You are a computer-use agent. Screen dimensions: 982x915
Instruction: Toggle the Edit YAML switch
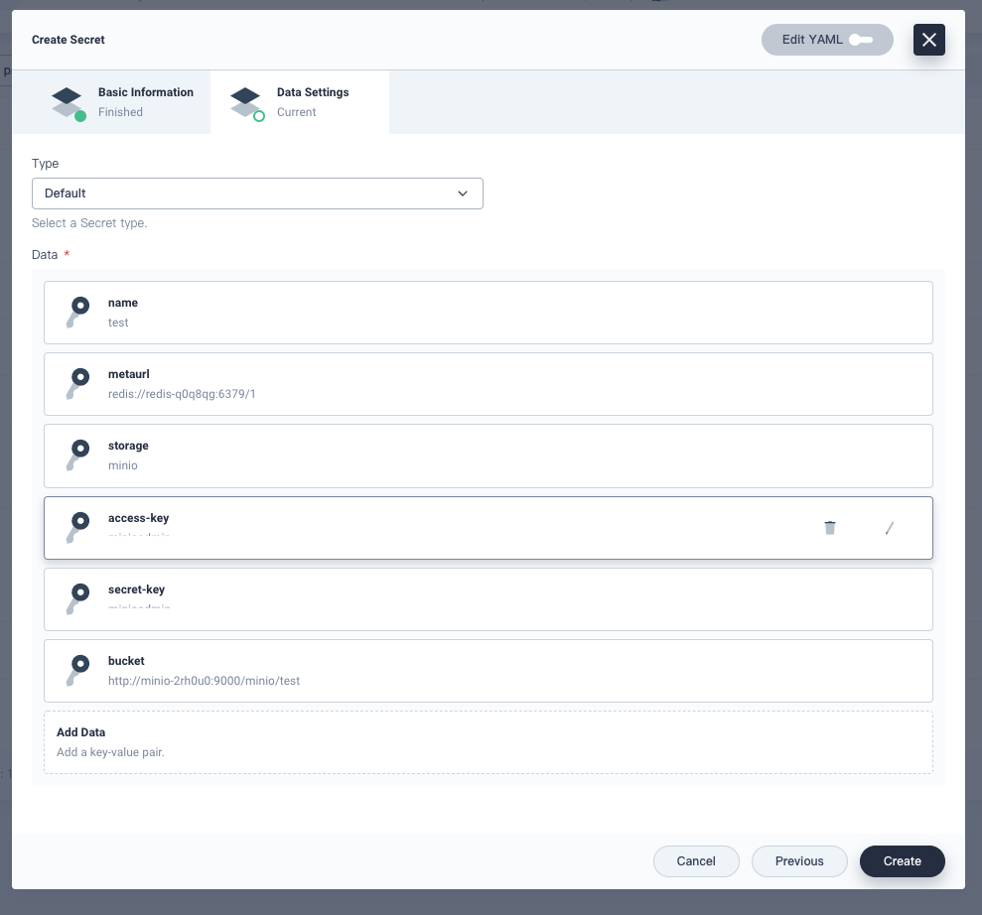tap(860, 40)
